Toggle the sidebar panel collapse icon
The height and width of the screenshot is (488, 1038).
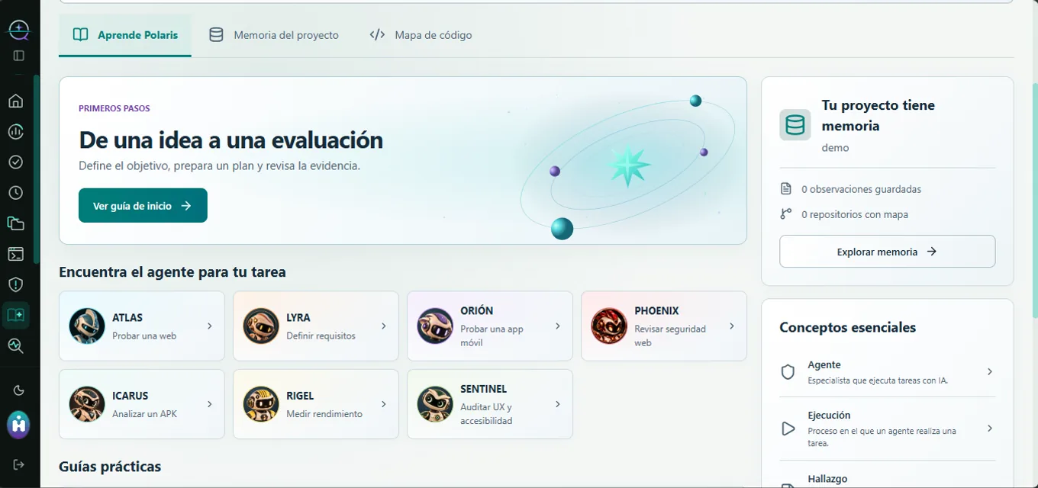pos(19,56)
